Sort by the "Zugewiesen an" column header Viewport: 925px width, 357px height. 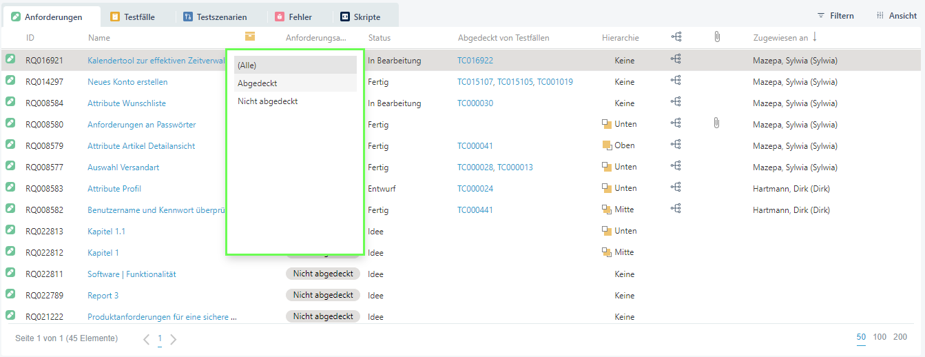780,38
